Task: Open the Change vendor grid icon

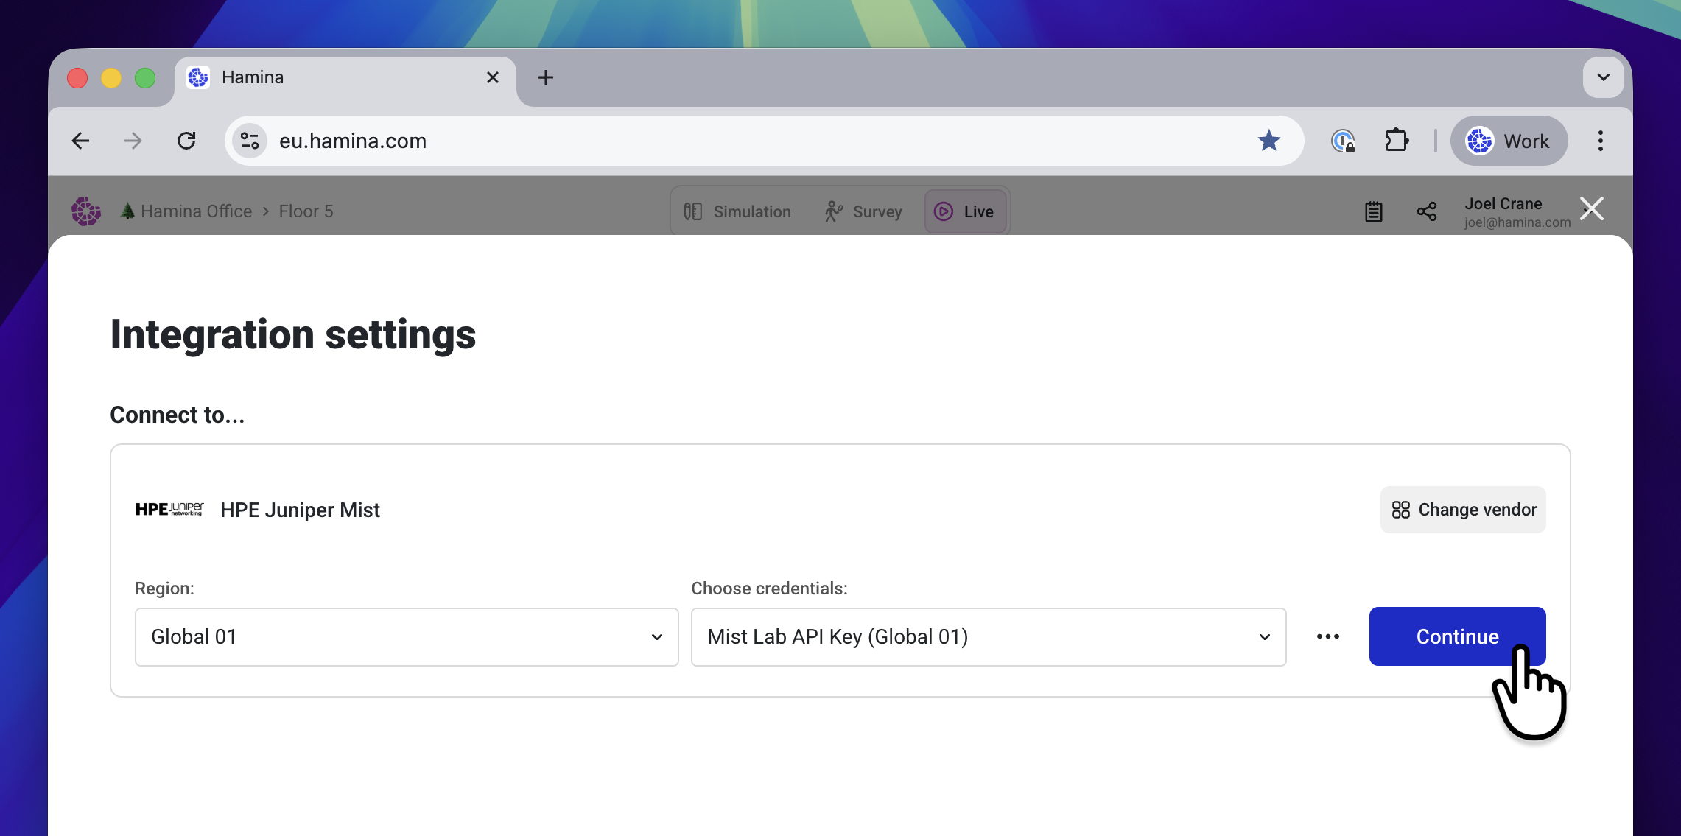Action: pos(1401,509)
